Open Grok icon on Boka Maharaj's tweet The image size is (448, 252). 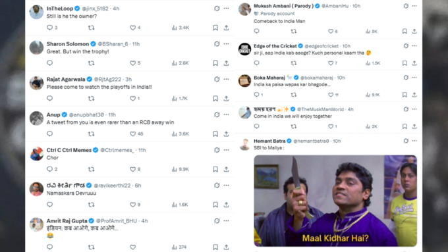(406, 78)
